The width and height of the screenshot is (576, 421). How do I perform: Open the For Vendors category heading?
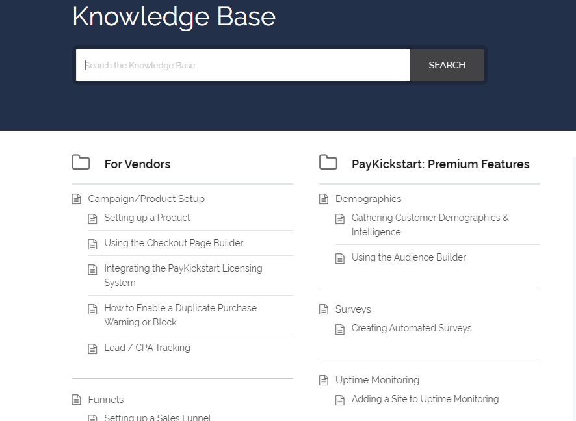137,164
